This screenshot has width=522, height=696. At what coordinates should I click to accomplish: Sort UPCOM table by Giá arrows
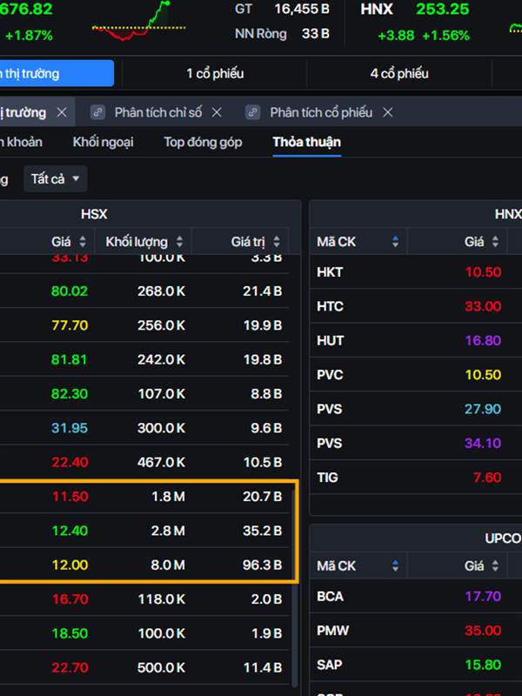[496, 566]
